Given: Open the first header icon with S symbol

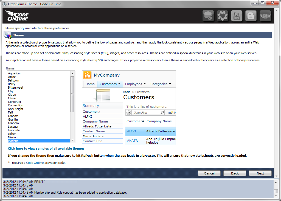Looking at the screenshot, I should point(208,16).
